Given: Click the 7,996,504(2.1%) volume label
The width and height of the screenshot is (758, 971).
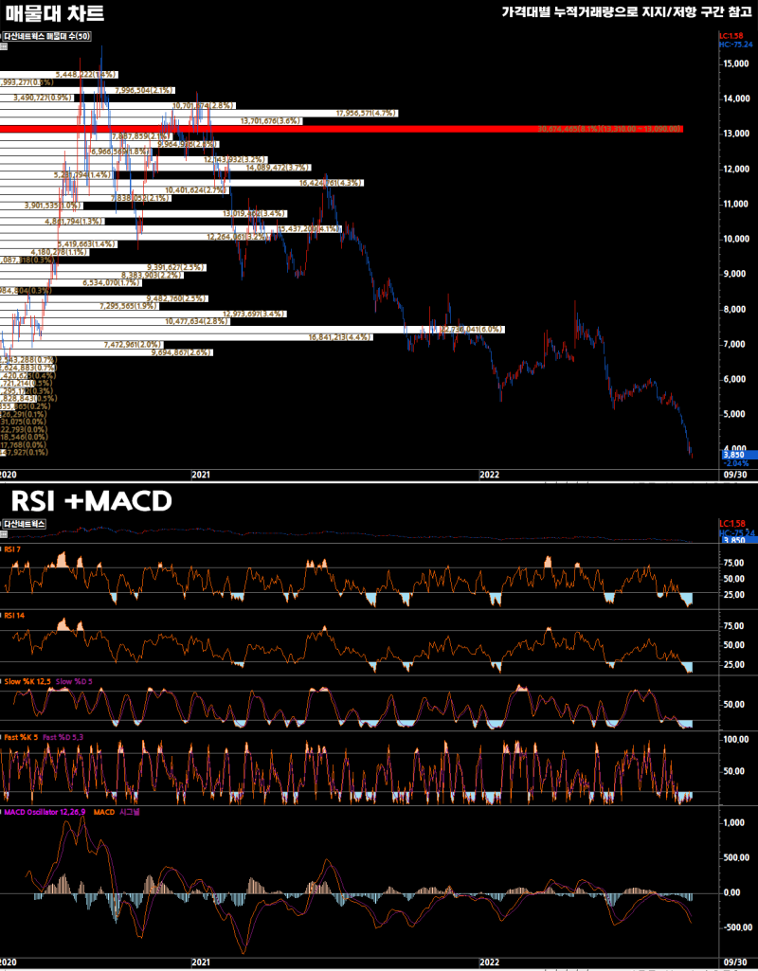Looking at the screenshot, I should 145,90.
